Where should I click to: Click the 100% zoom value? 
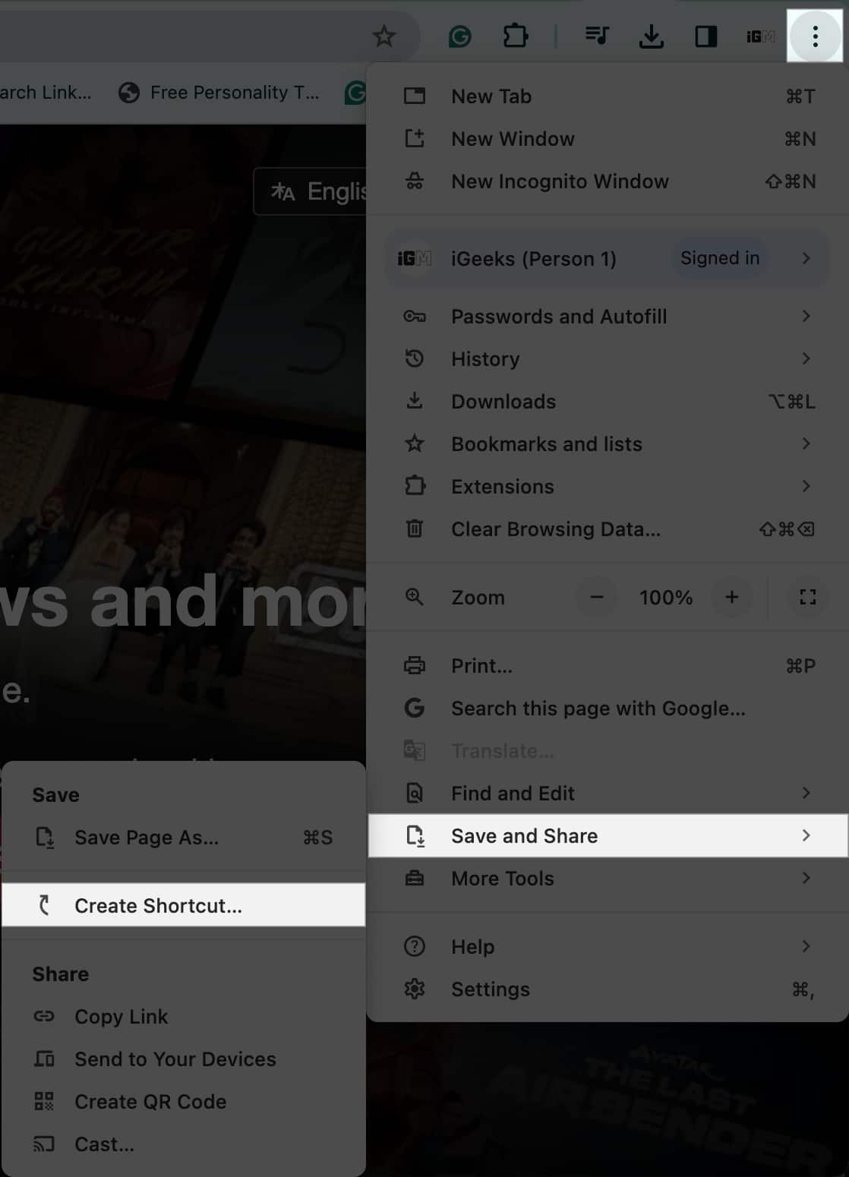[x=665, y=598]
